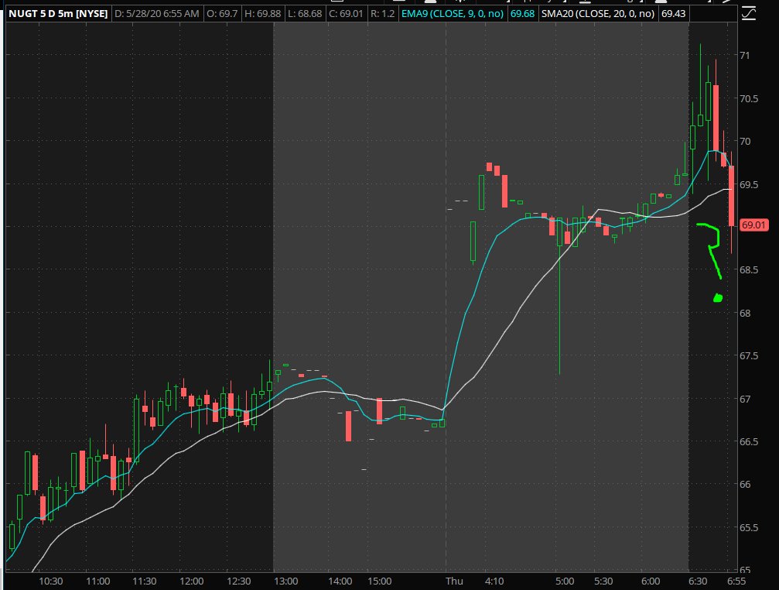Select the long-wick green candle near 5:00
This screenshot has height=590, width=779.
click(560, 296)
